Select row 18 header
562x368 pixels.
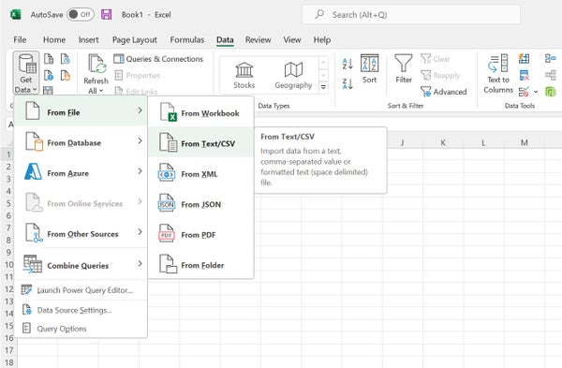click(x=8, y=361)
